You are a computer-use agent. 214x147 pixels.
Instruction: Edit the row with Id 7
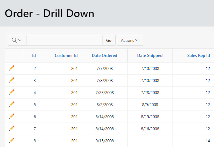[x=12, y=128]
